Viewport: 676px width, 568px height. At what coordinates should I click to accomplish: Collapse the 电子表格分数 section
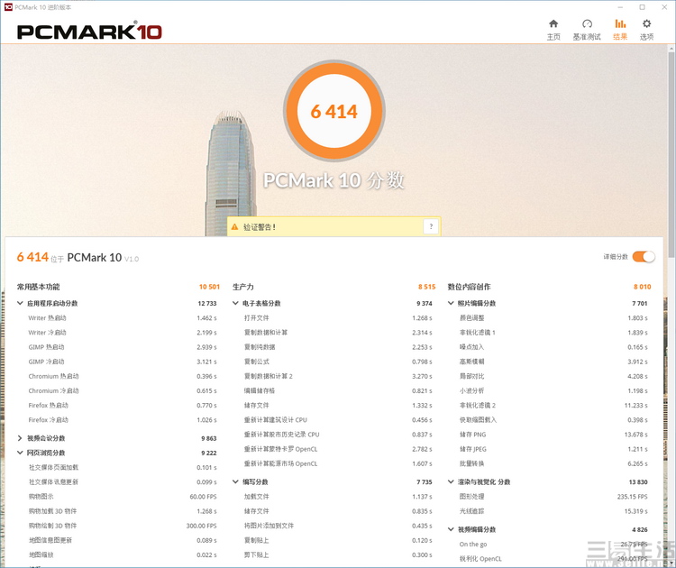pyautogui.click(x=235, y=303)
